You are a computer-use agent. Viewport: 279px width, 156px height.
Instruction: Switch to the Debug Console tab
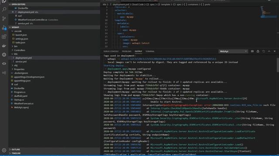click(x=111, y=51)
